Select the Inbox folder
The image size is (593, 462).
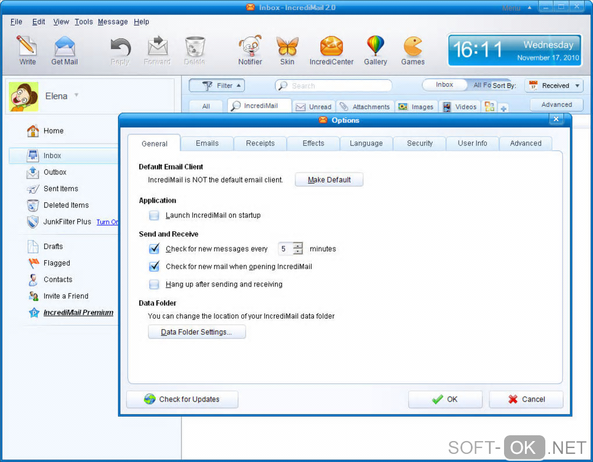click(64, 155)
